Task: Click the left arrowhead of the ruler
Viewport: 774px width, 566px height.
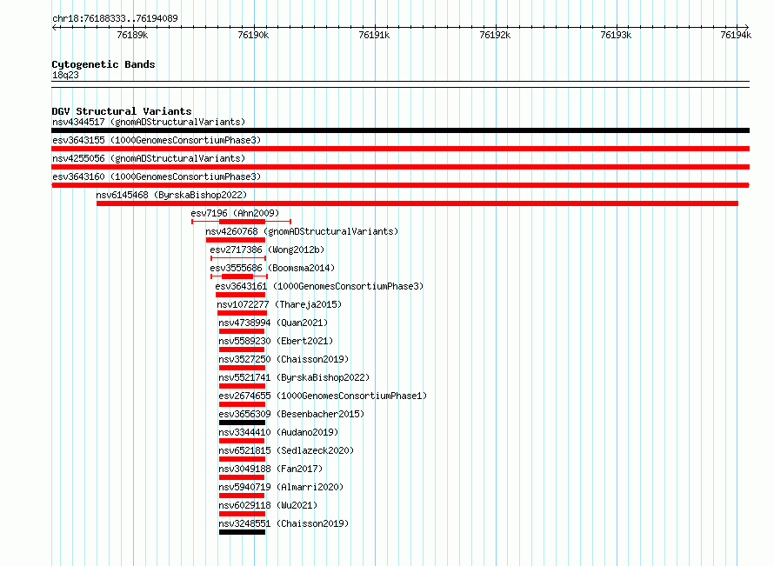Action: point(54,28)
